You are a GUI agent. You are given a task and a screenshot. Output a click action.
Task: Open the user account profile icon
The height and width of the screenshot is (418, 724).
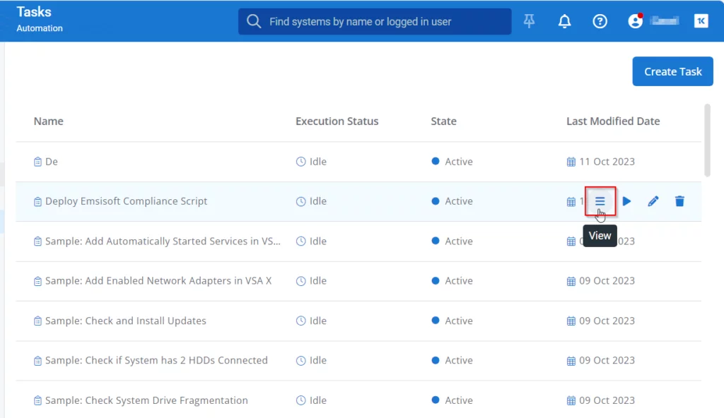[635, 21]
